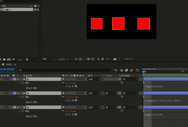The height and width of the screenshot is (127, 188).
Task: Open the graph editor timeline icon
Action: point(138,70)
